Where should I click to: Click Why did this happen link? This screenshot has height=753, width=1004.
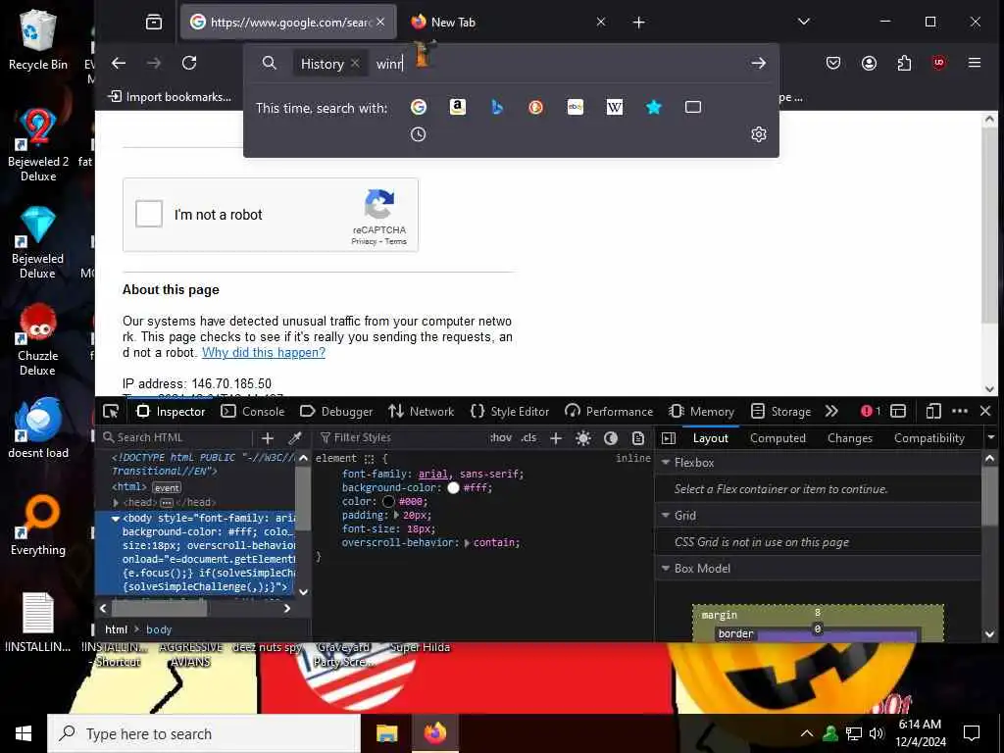click(263, 352)
